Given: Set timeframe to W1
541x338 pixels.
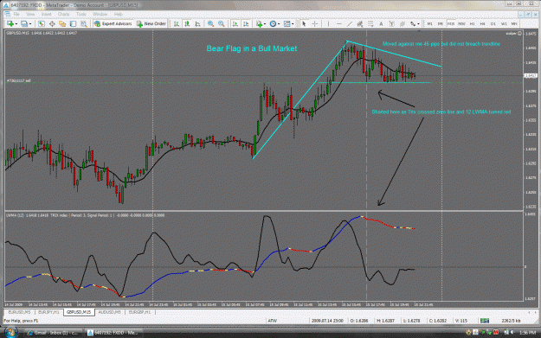Looking at the screenshot, I should coord(504,24).
